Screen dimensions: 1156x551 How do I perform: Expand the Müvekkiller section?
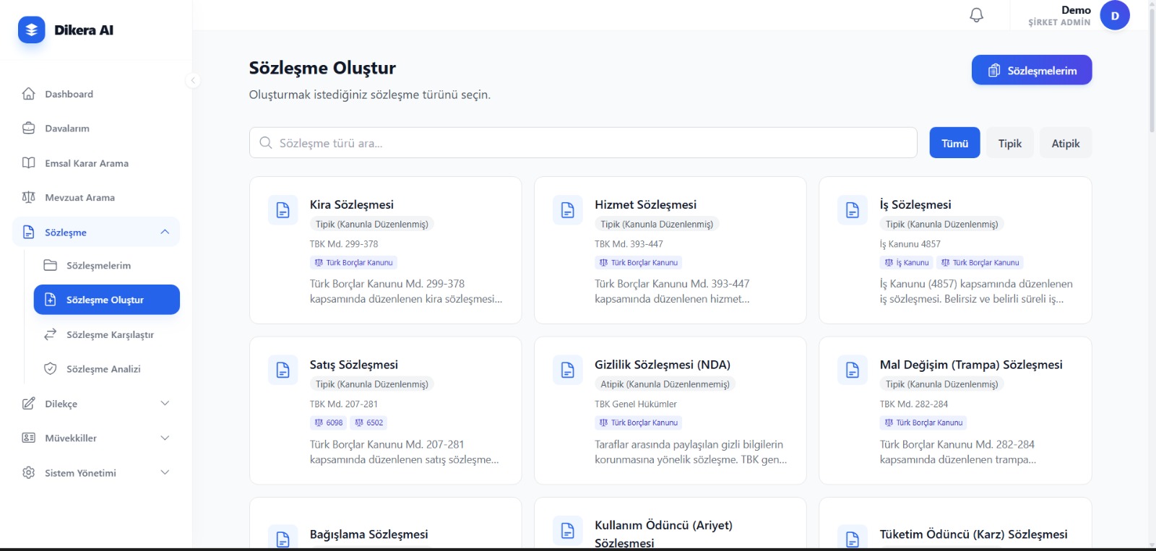click(165, 438)
